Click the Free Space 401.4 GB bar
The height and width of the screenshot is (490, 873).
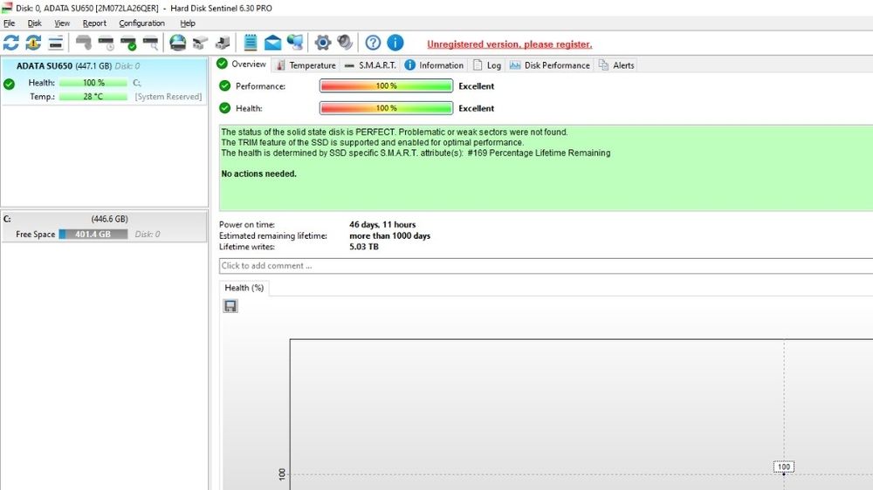(x=93, y=235)
